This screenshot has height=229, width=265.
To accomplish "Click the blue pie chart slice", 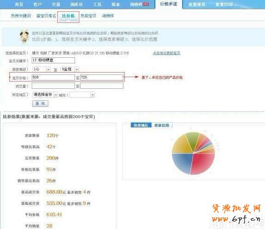I will point(182,162).
